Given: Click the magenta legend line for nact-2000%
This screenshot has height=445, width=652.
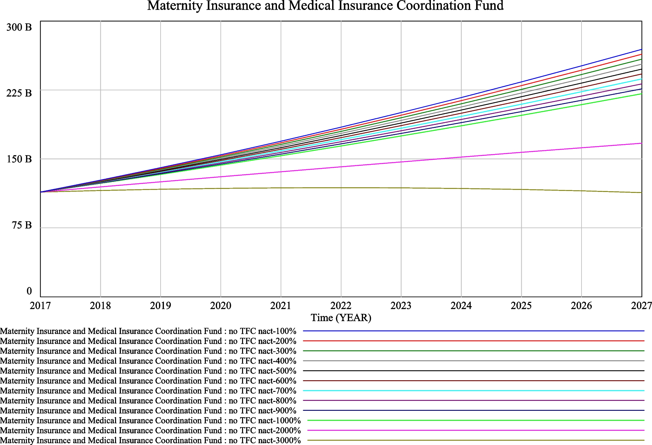Looking at the screenshot, I should coord(476,430).
